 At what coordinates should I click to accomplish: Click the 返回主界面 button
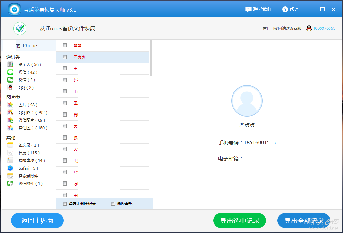37,221
